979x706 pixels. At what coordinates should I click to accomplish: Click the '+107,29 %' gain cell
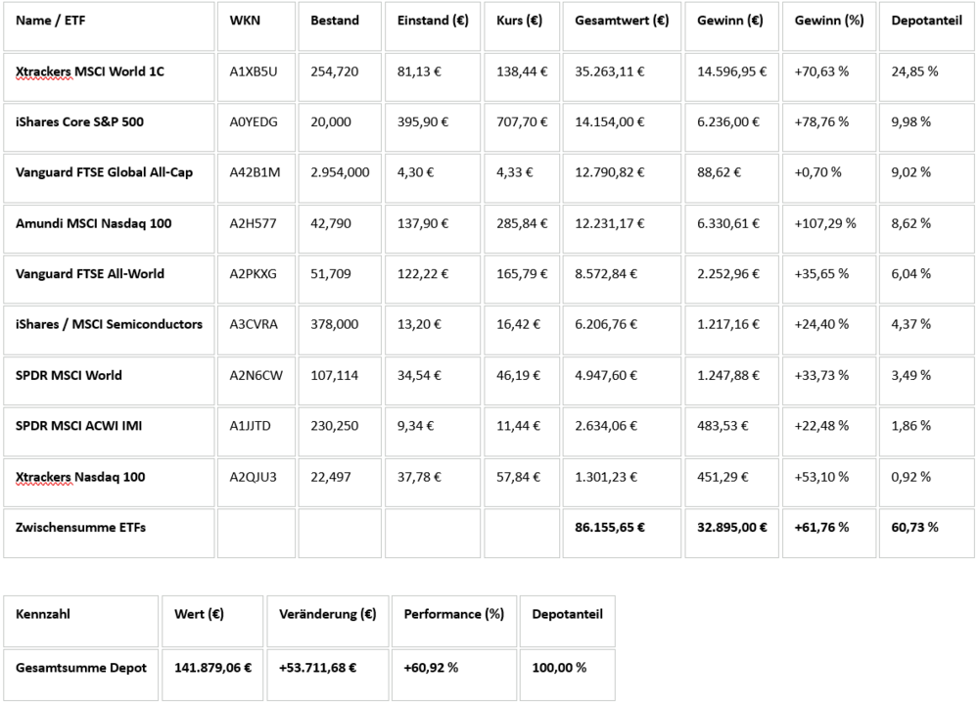click(x=829, y=230)
